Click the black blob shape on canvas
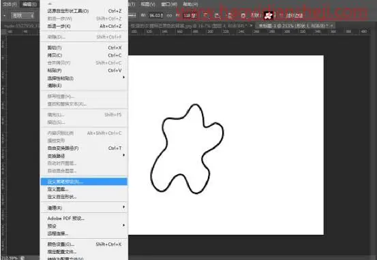 187,148
